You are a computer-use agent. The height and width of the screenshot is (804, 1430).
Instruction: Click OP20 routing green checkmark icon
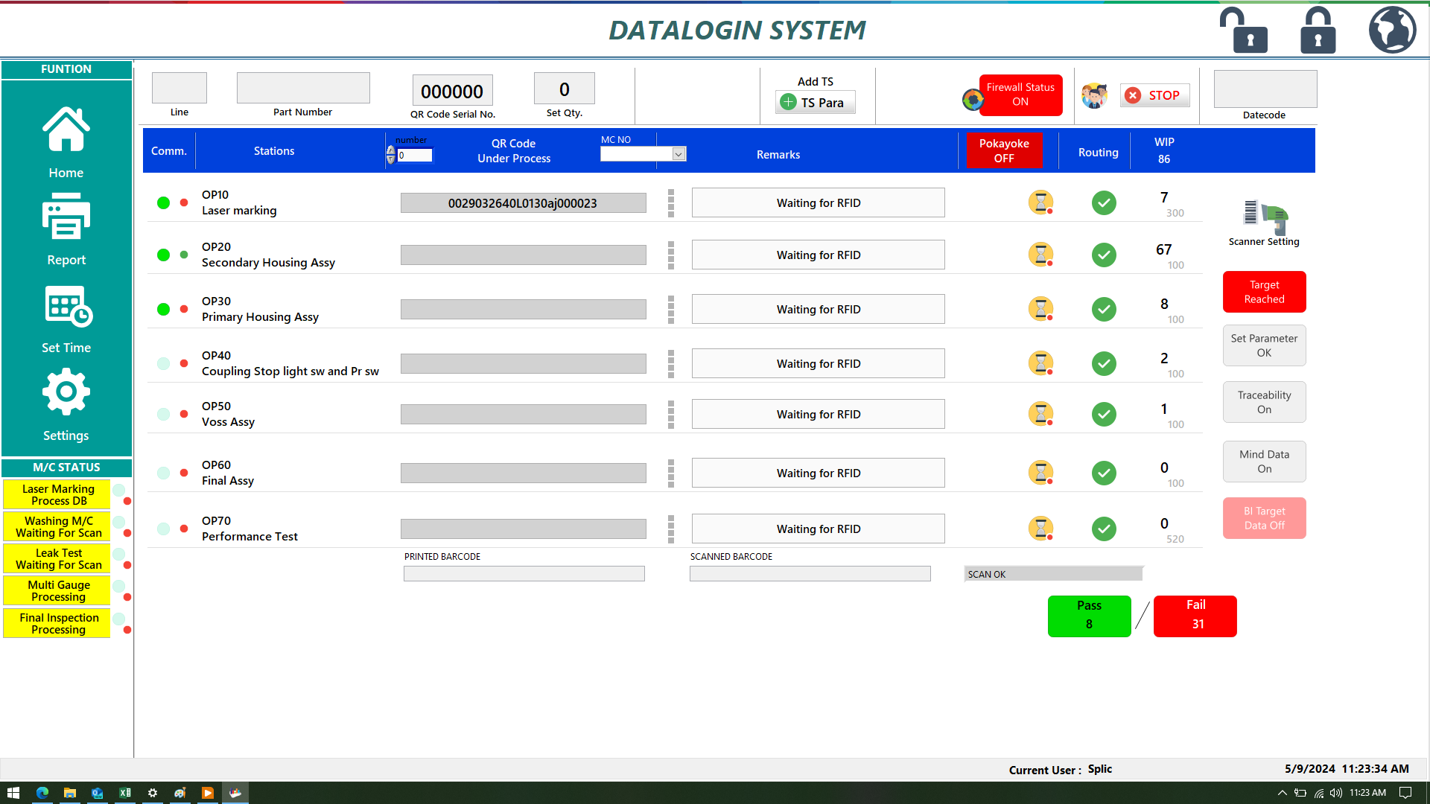(1104, 255)
